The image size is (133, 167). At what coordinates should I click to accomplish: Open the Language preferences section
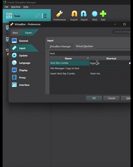(x=25, y=63)
